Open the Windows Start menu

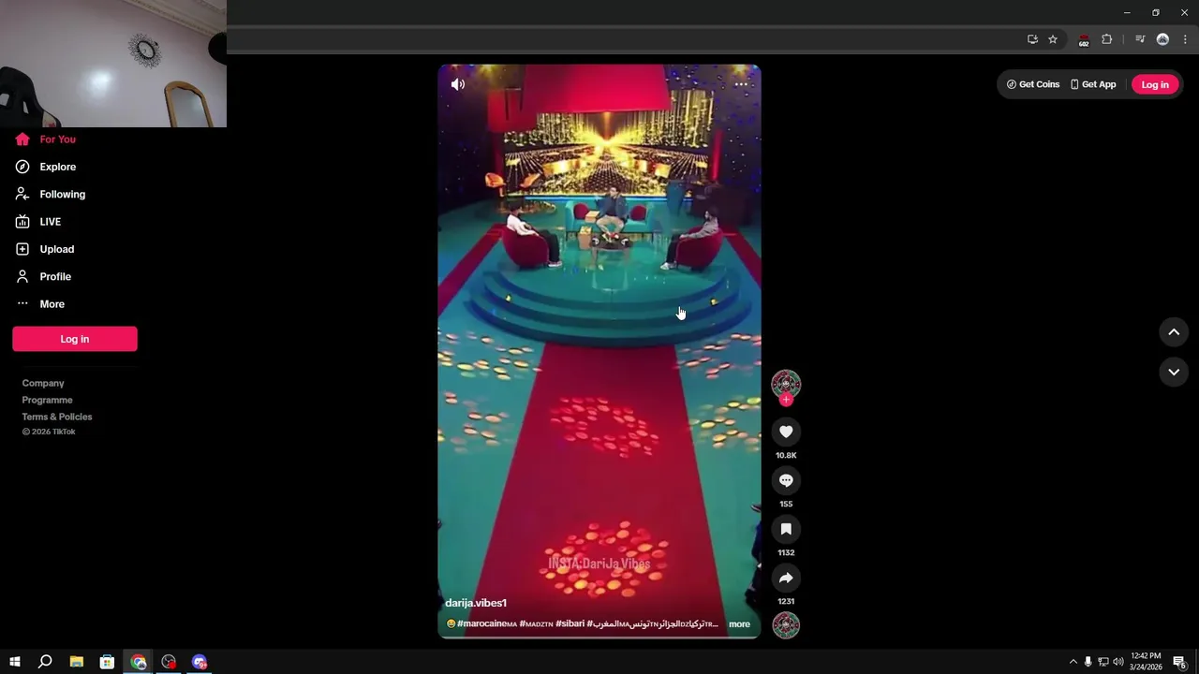tap(15, 662)
